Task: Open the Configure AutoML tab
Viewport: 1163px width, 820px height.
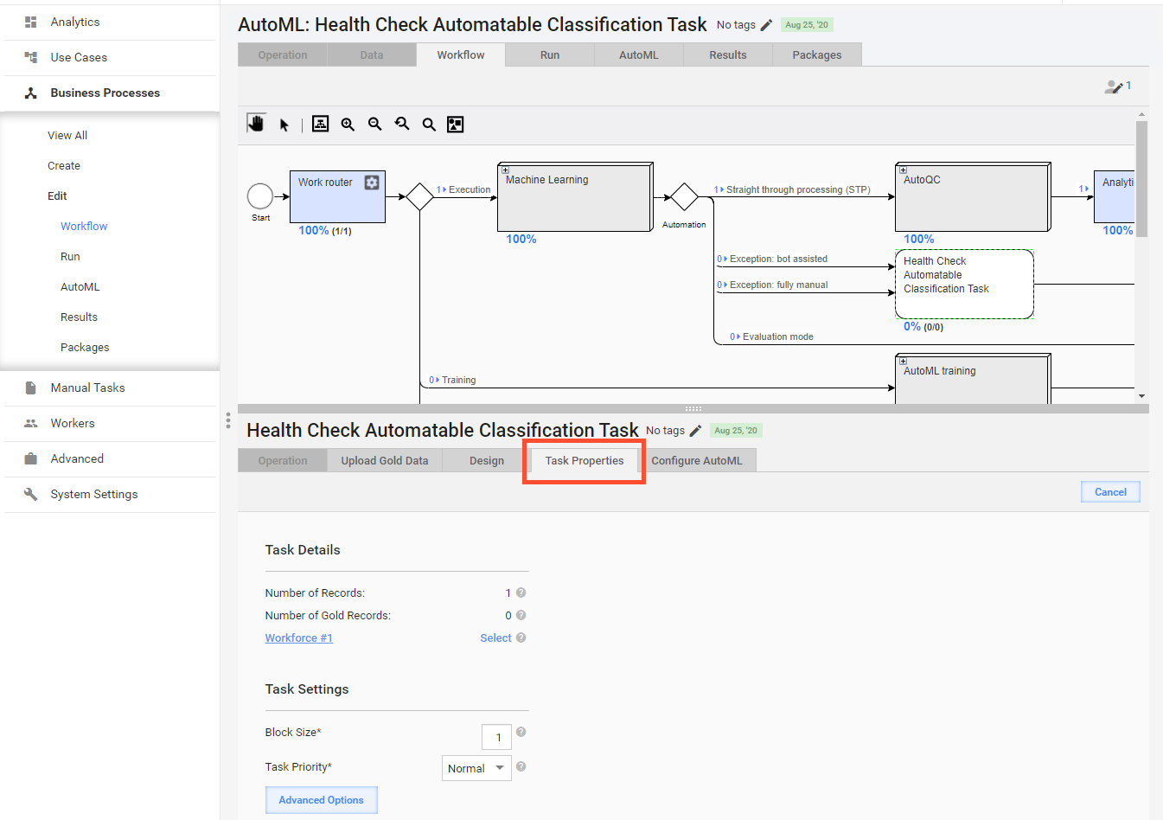Action: pos(697,460)
